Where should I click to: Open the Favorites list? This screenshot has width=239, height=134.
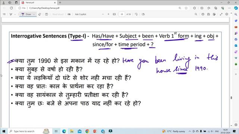point(209,8)
